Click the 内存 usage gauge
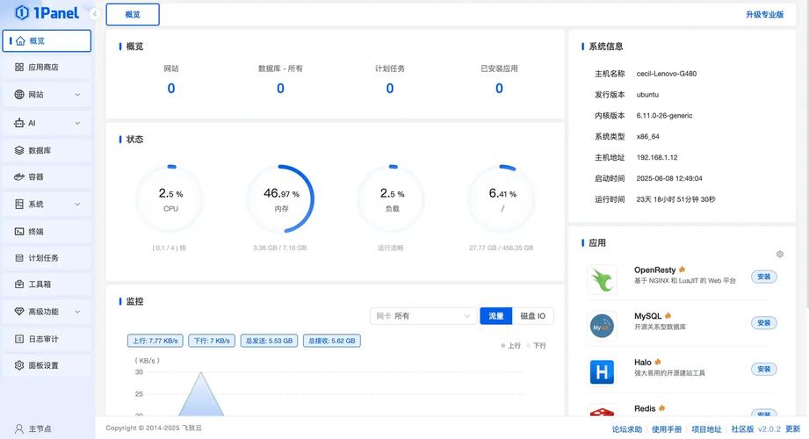The image size is (809, 439). [281, 199]
